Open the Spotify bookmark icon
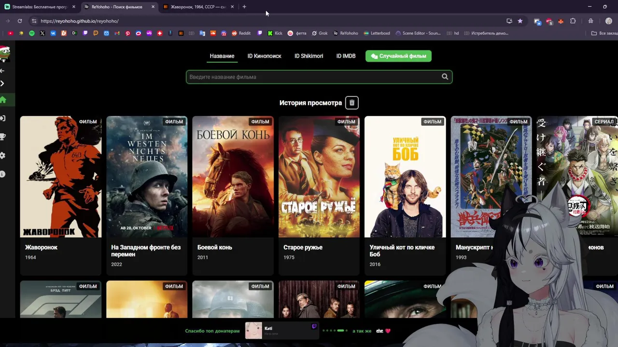 tap(32, 33)
